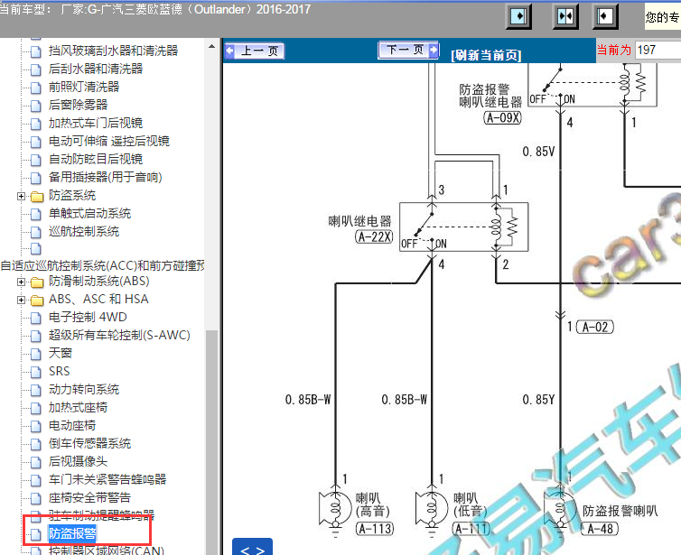Select 备用插接器(用于音响) entry
The width and height of the screenshot is (681, 555).
click(x=106, y=177)
